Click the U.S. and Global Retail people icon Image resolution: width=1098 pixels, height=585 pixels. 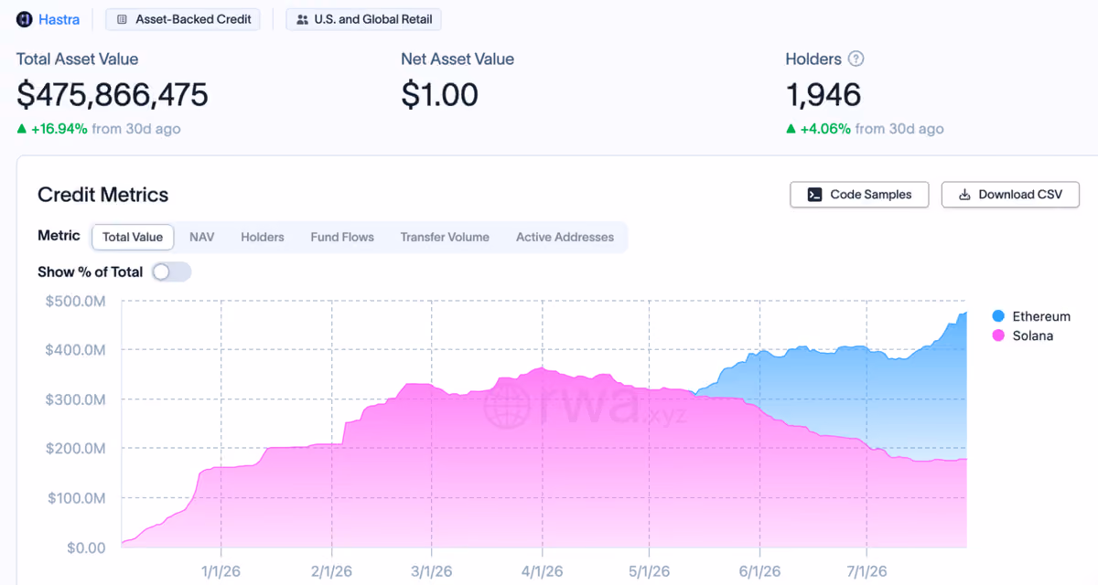click(303, 19)
